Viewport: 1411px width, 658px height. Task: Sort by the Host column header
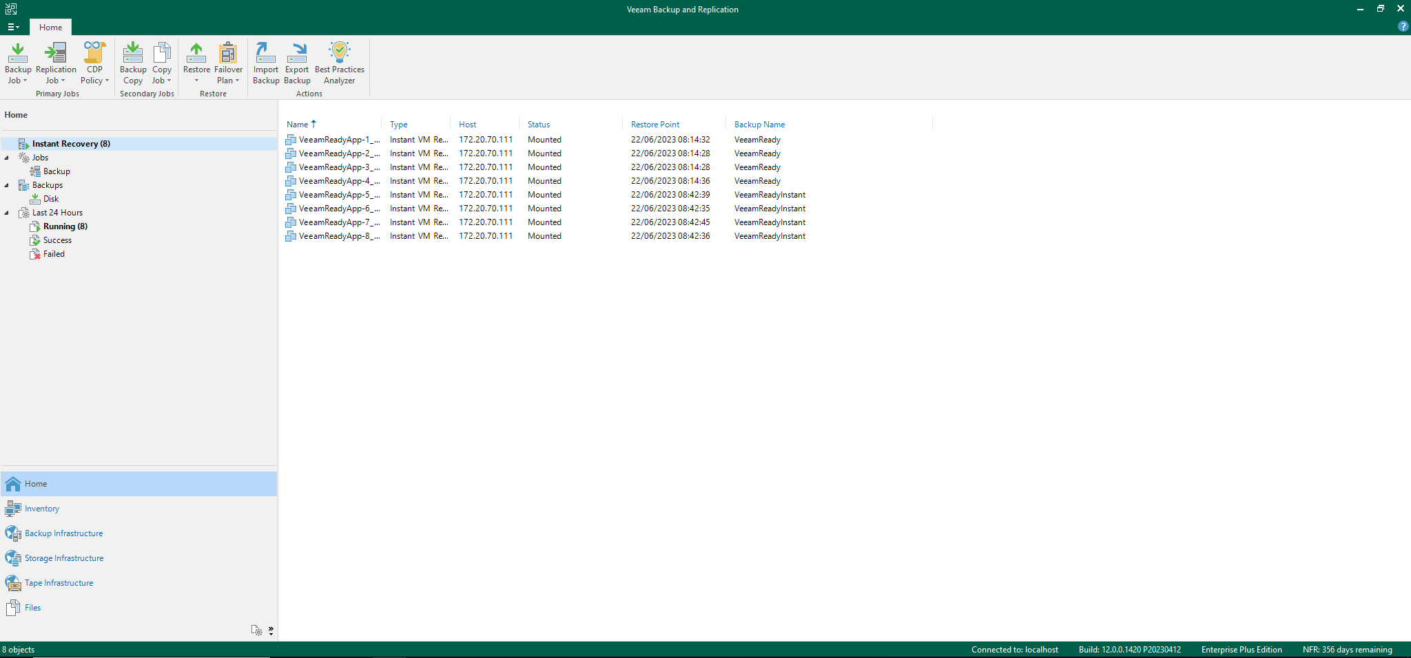tap(485, 125)
